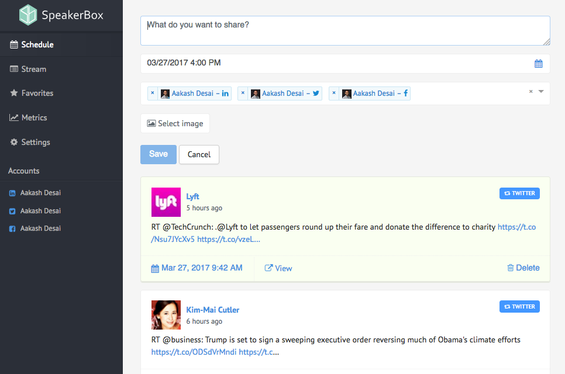Click the '5 hours ago' timestamp
The height and width of the screenshot is (374, 565).
tap(204, 208)
